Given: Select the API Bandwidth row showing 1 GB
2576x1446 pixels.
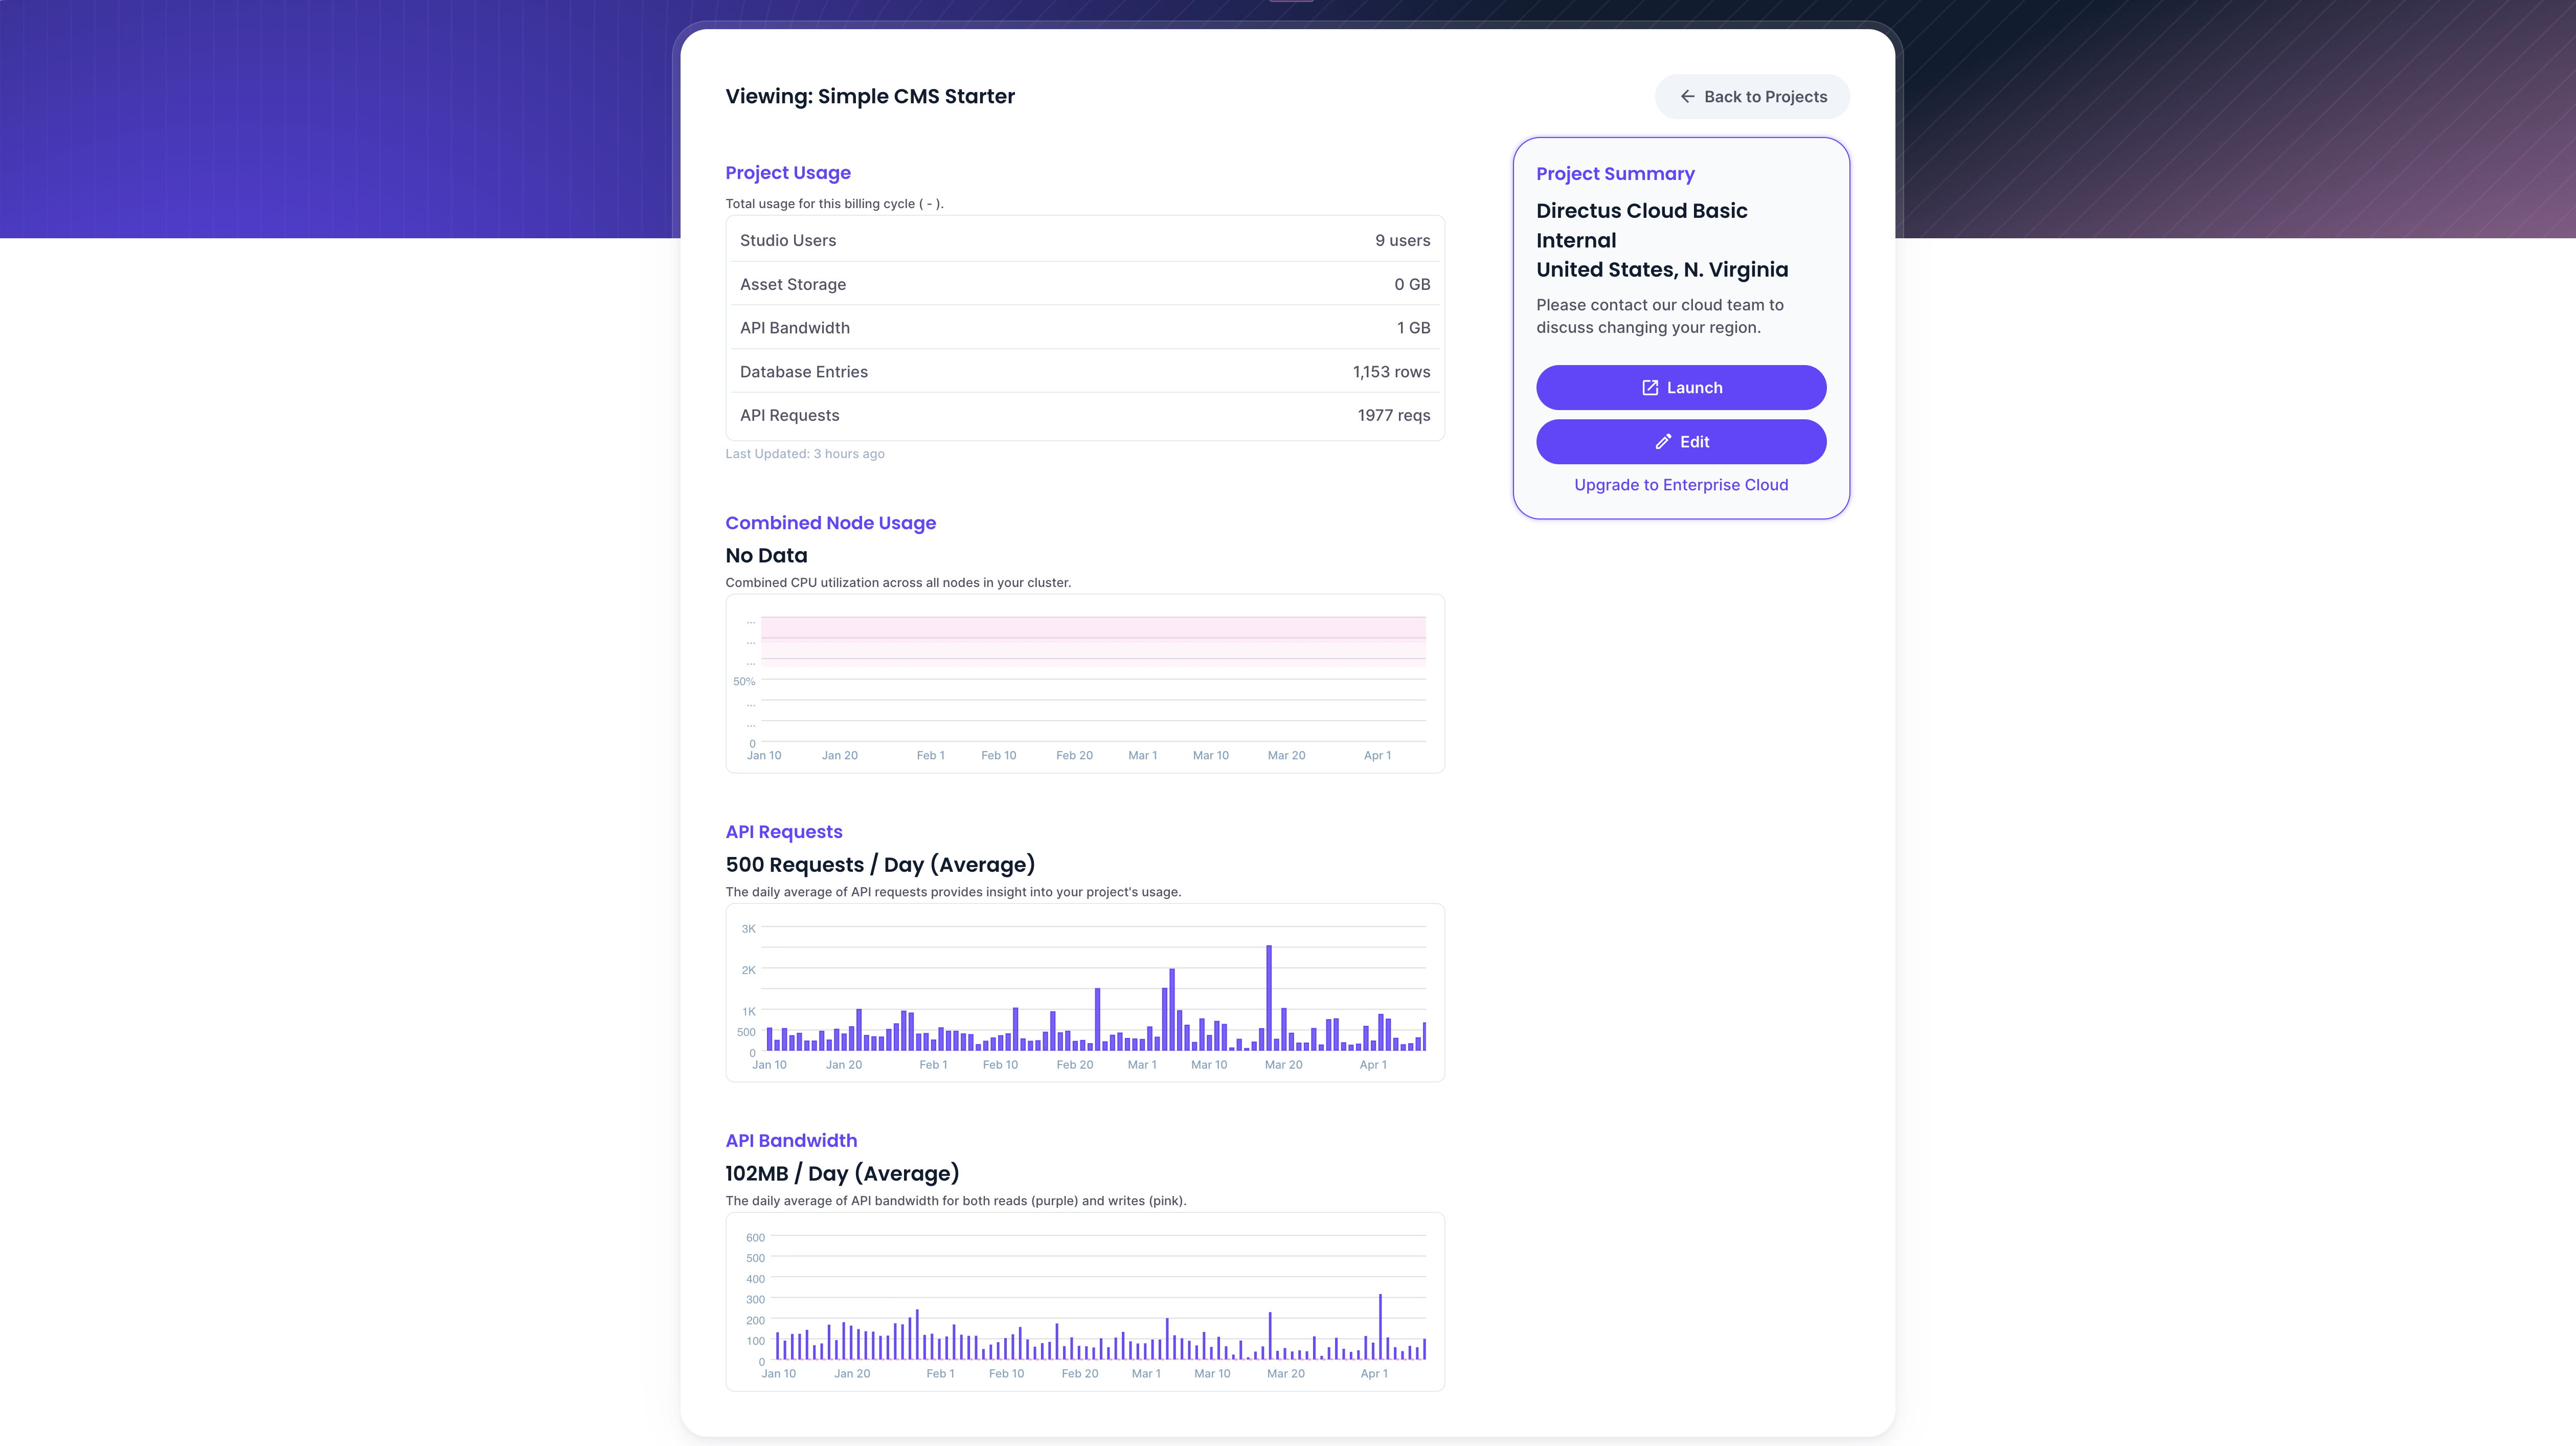Looking at the screenshot, I should [1084, 327].
